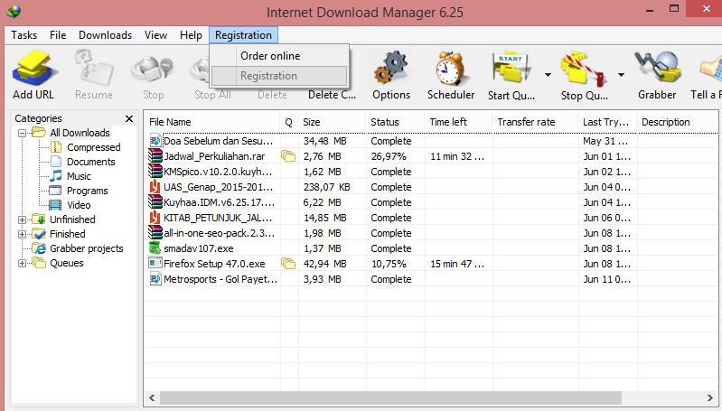Click the Stop Queue toolbar icon

(584, 69)
